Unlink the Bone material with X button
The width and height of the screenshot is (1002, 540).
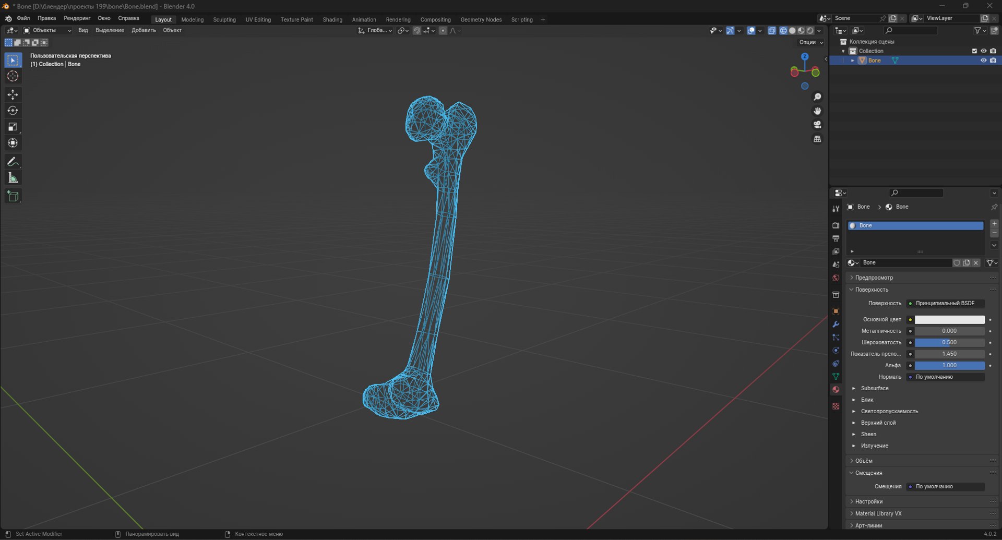pyautogui.click(x=976, y=263)
